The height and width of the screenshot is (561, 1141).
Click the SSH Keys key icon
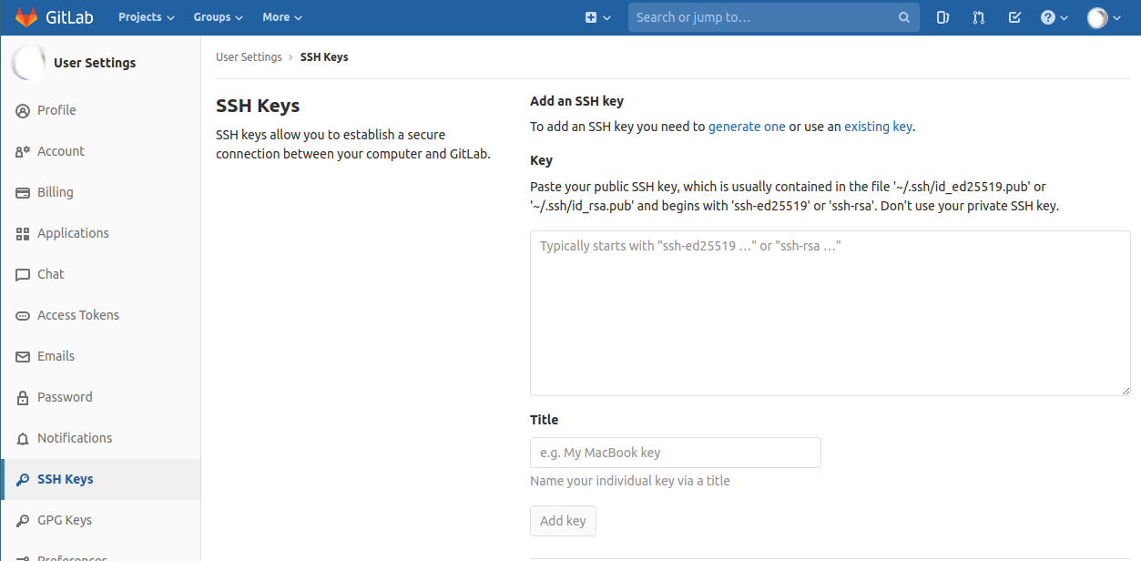pyautogui.click(x=23, y=479)
